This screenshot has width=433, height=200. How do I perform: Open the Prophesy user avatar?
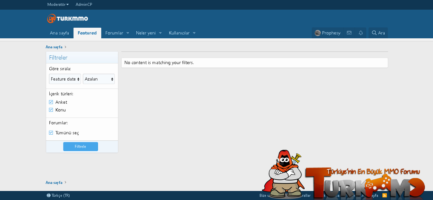pos(317,33)
